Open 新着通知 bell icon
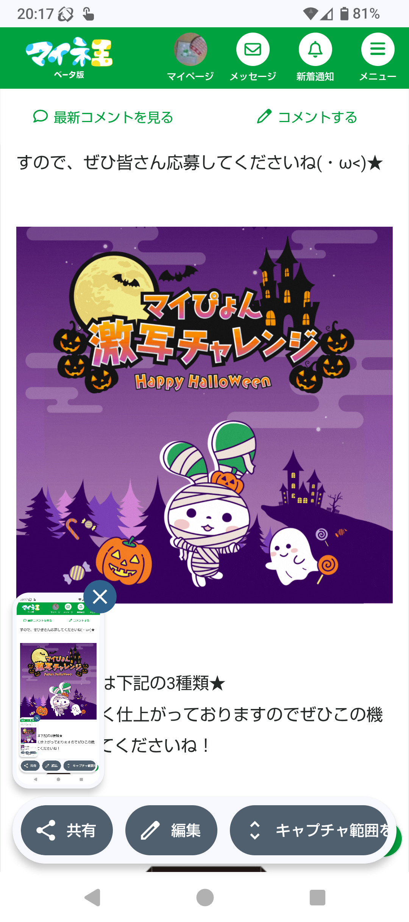409x922 pixels. pyautogui.click(x=315, y=49)
